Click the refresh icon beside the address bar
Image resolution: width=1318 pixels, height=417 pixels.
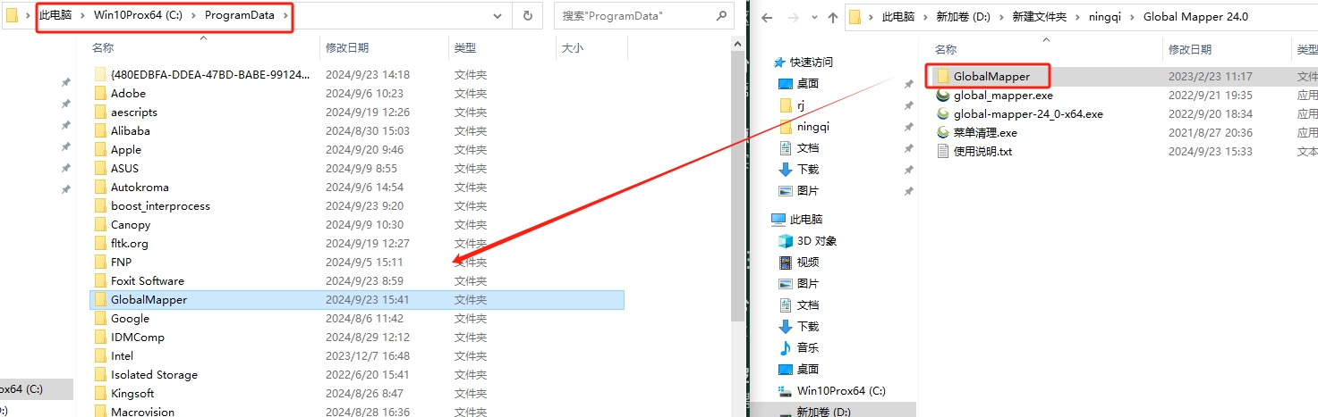(x=528, y=15)
